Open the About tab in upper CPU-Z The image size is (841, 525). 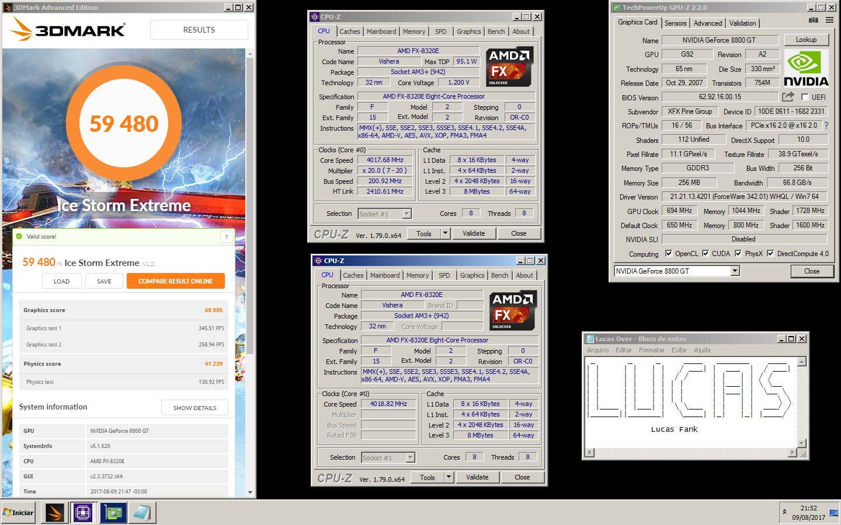click(x=521, y=32)
